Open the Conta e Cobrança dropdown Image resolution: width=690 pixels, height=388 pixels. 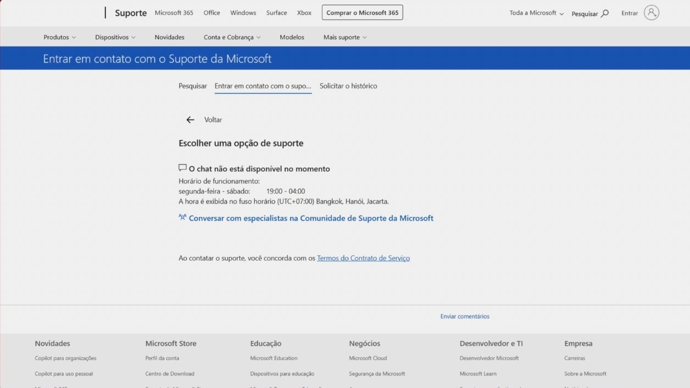tap(232, 37)
